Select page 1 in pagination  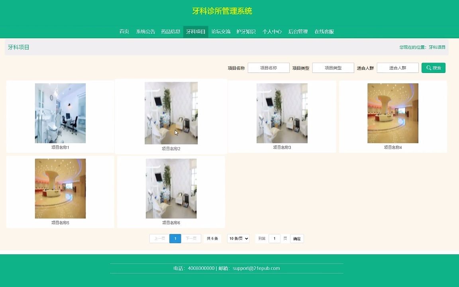point(175,238)
